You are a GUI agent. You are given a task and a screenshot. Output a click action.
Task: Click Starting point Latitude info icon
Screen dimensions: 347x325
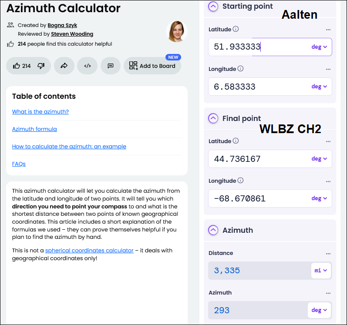pyautogui.click(x=236, y=29)
